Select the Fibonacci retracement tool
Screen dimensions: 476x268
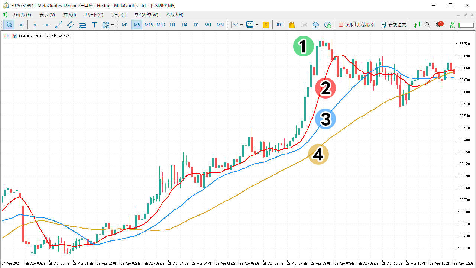(x=82, y=25)
